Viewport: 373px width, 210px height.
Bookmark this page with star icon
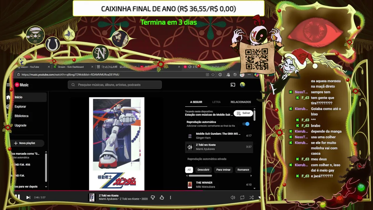tap(213, 75)
